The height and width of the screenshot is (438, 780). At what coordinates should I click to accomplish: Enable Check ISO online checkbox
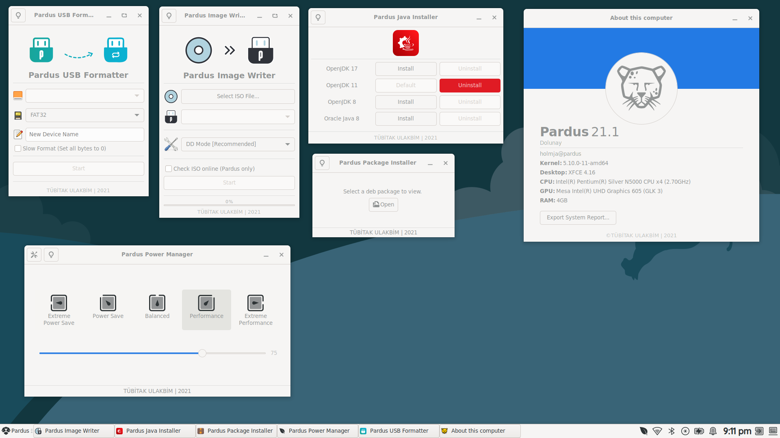[x=169, y=169]
